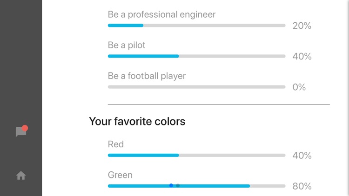349x196 pixels.
Task: Click the 80% result beside Green
Action: [x=302, y=186]
